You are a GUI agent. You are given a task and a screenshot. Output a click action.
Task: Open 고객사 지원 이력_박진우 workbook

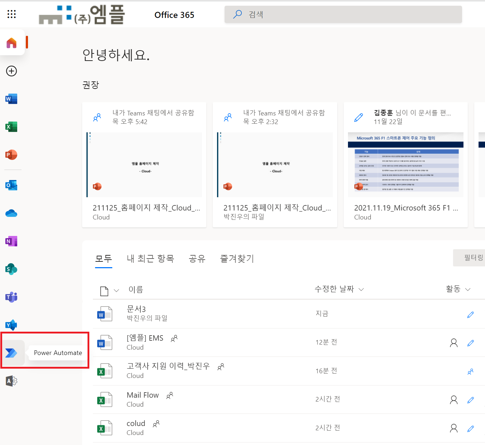click(x=168, y=366)
